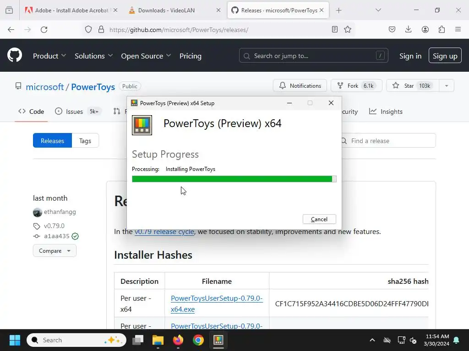This screenshot has height=351, width=469.
Task: Launch Chrome from the taskbar
Action: [198, 340]
